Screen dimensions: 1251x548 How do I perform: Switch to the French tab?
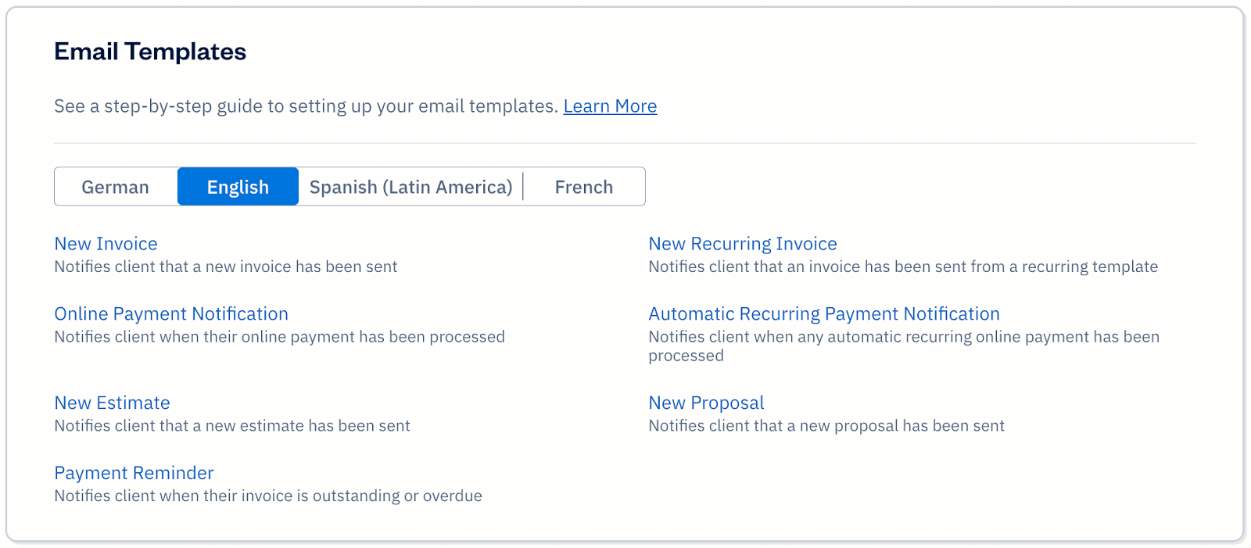(583, 187)
